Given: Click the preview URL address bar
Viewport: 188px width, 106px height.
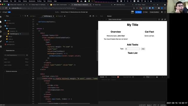Looking at the screenshot, I should (133, 19).
